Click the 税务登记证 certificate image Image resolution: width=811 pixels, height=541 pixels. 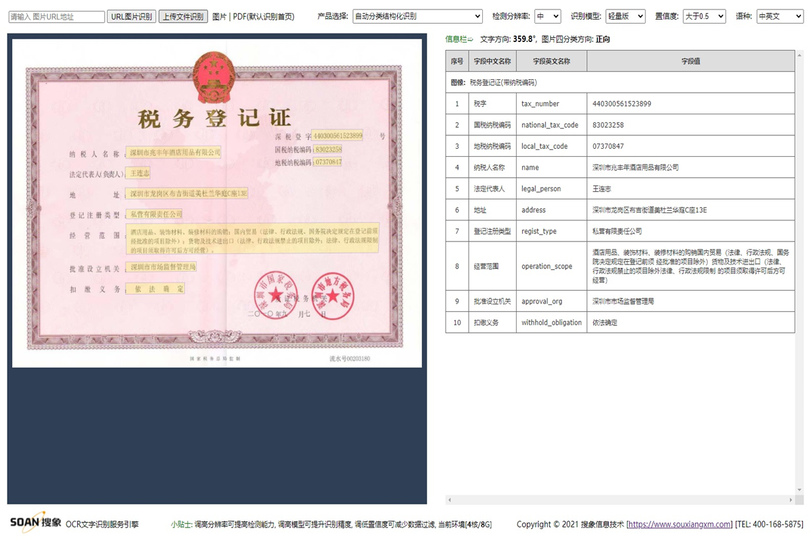tap(216, 203)
